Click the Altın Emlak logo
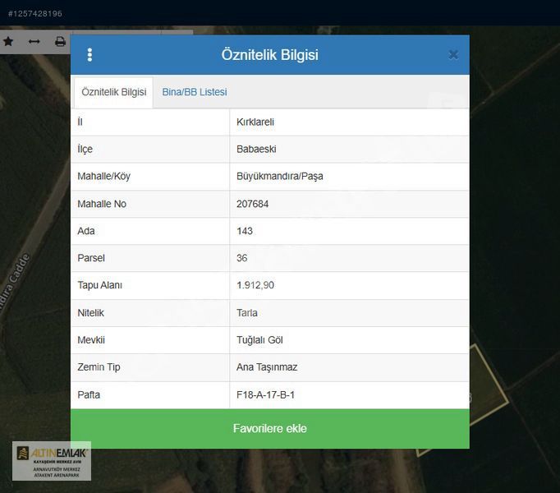This screenshot has width=560, height=493. (51, 461)
